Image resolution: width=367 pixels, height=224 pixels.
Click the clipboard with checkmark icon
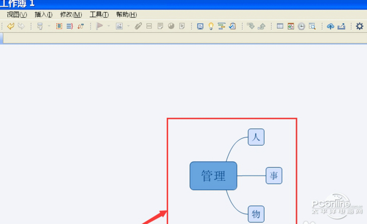(232, 26)
